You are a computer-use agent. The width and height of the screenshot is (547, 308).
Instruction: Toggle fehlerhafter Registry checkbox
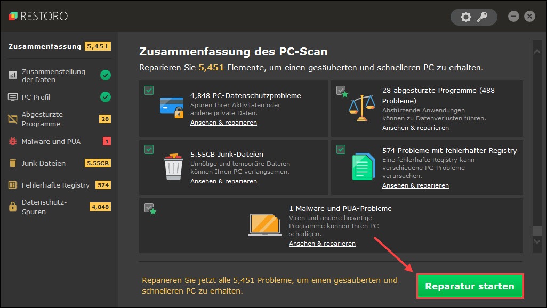click(x=341, y=149)
